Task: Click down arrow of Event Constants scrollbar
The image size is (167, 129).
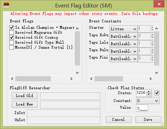Action: coord(157,73)
